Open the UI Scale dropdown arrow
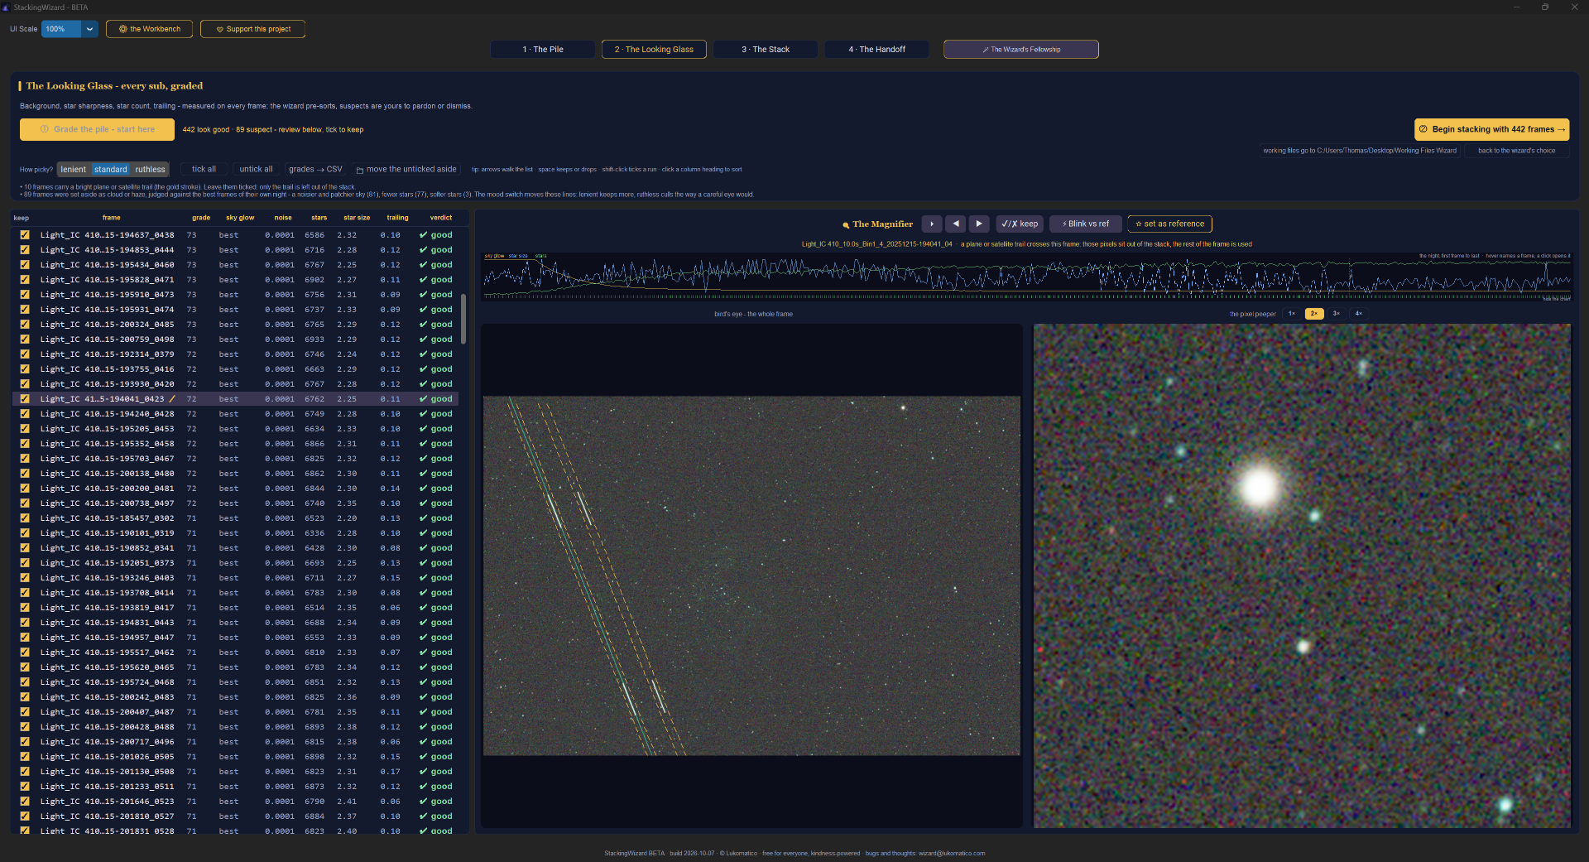Viewport: 1589px width, 862px height. click(90, 29)
